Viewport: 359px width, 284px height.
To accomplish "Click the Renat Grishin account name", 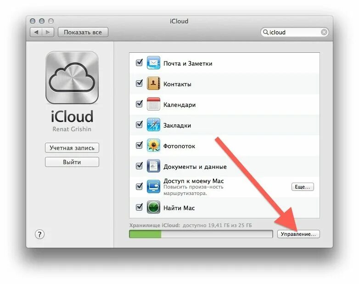I will click(x=72, y=129).
